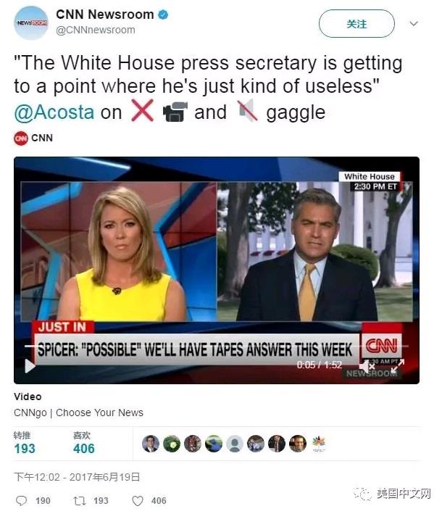Open the @CNNnewsroom handle link
The height and width of the screenshot is (514, 442).
click(x=96, y=30)
